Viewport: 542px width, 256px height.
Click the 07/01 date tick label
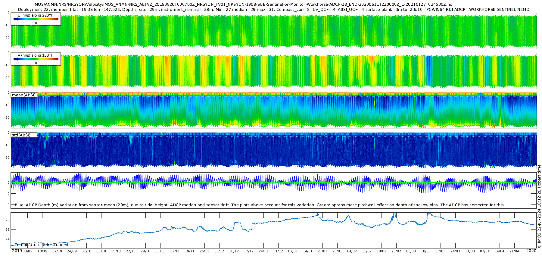coord(293,251)
